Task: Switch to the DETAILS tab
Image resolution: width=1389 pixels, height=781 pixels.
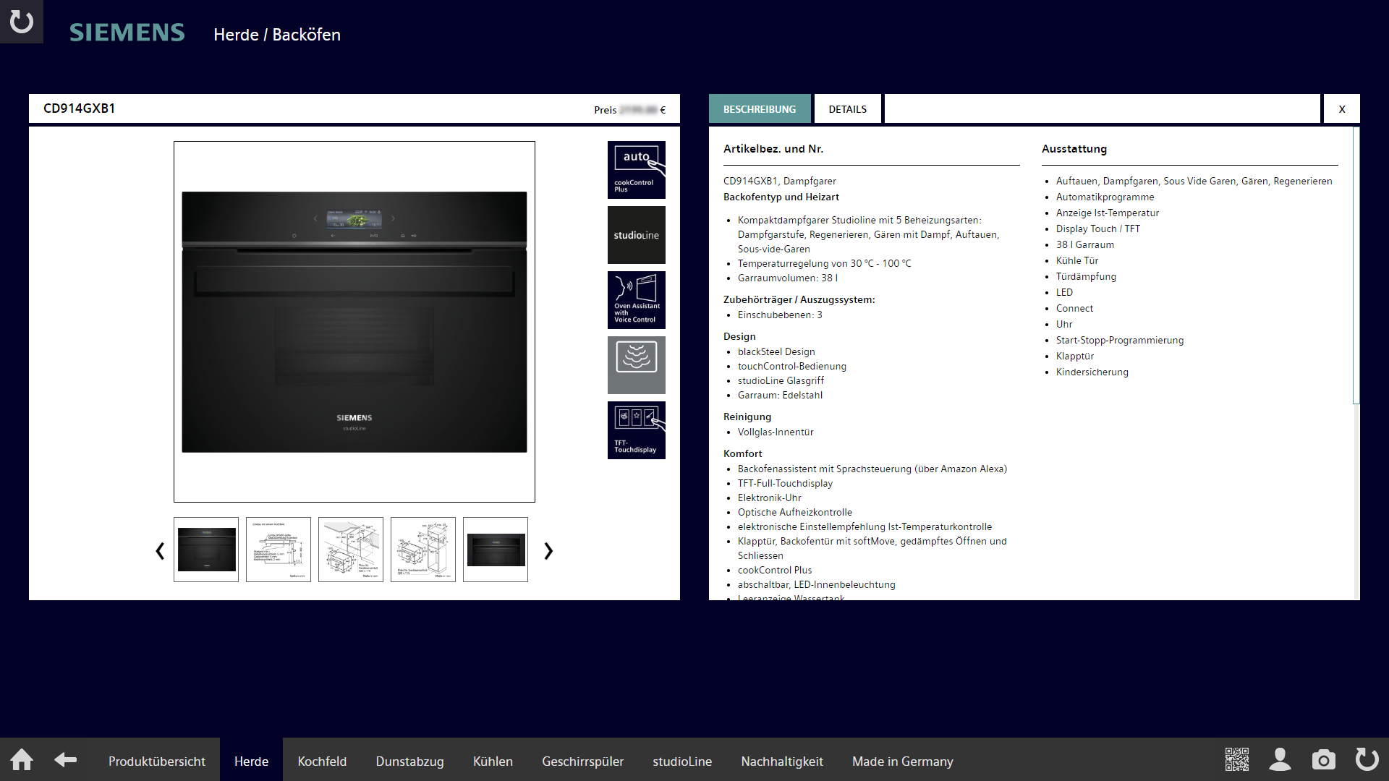Action: click(x=847, y=109)
